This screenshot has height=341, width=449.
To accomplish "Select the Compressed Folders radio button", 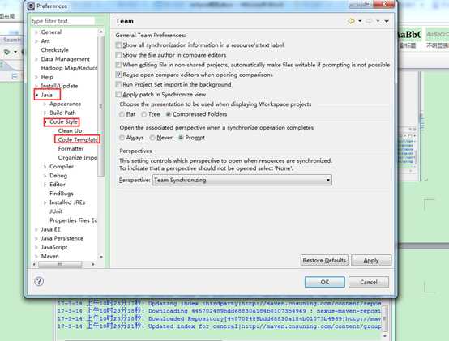I will (x=169, y=114).
